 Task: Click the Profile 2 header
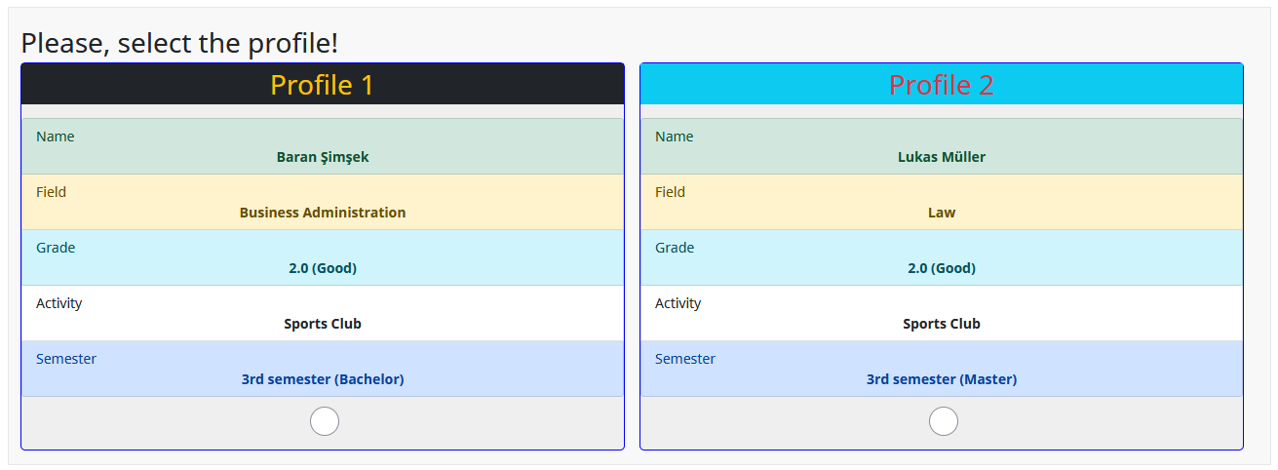coord(942,85)
